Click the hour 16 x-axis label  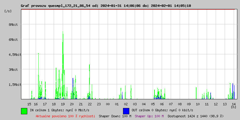pyautogui.click(x=36, y=104)
